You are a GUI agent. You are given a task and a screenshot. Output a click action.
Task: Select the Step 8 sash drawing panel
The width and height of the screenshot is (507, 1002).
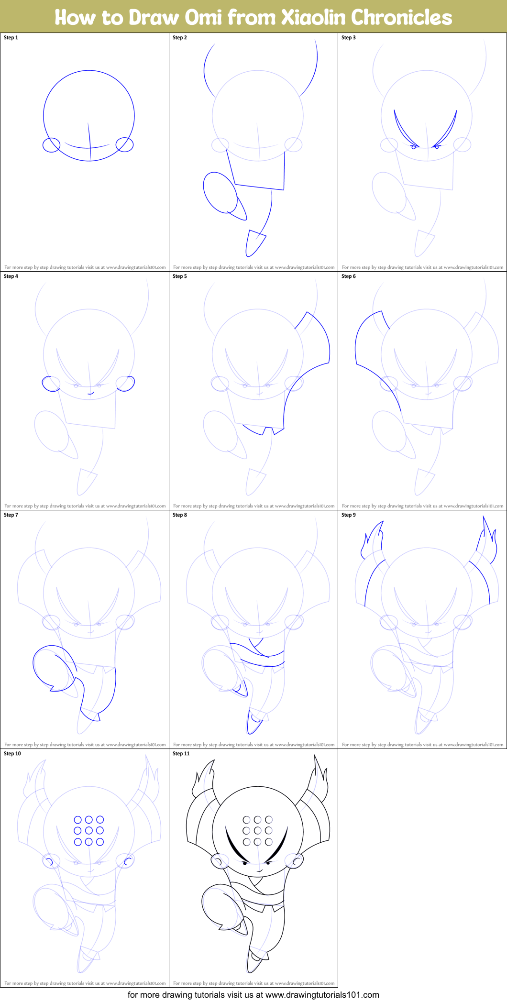253,629
